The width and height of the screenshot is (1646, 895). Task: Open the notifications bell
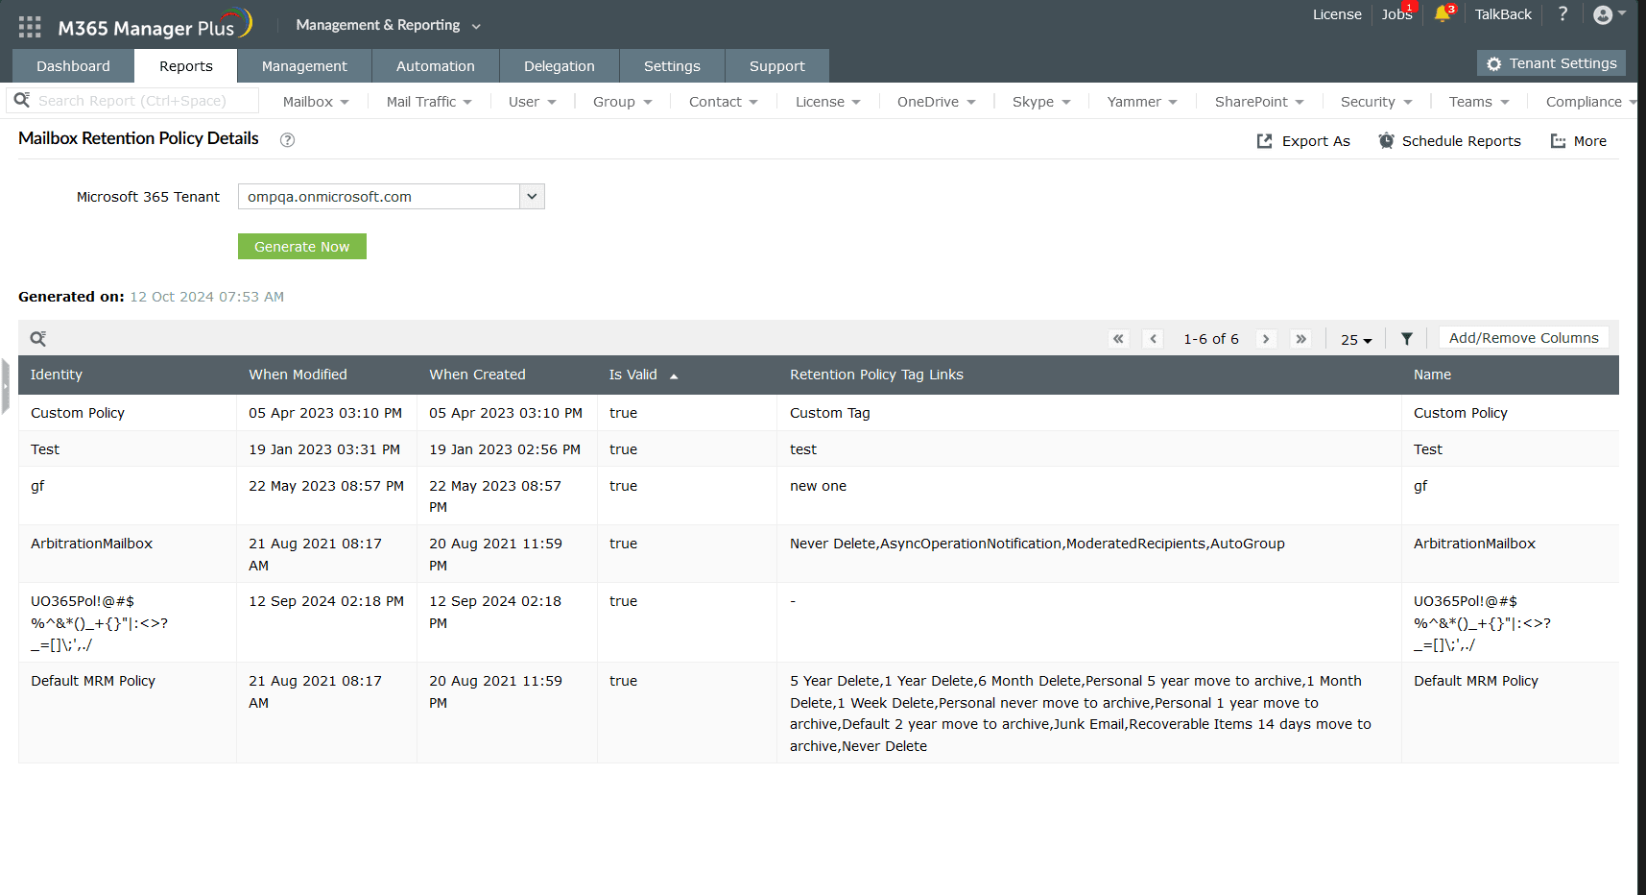1443,15
